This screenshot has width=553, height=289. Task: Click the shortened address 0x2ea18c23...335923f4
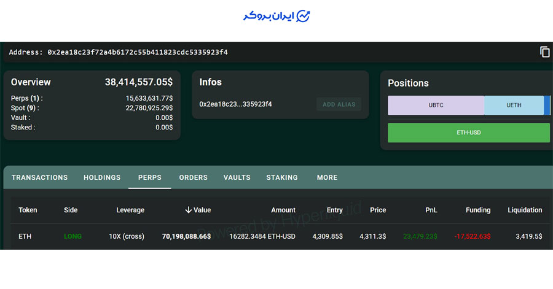235,104
